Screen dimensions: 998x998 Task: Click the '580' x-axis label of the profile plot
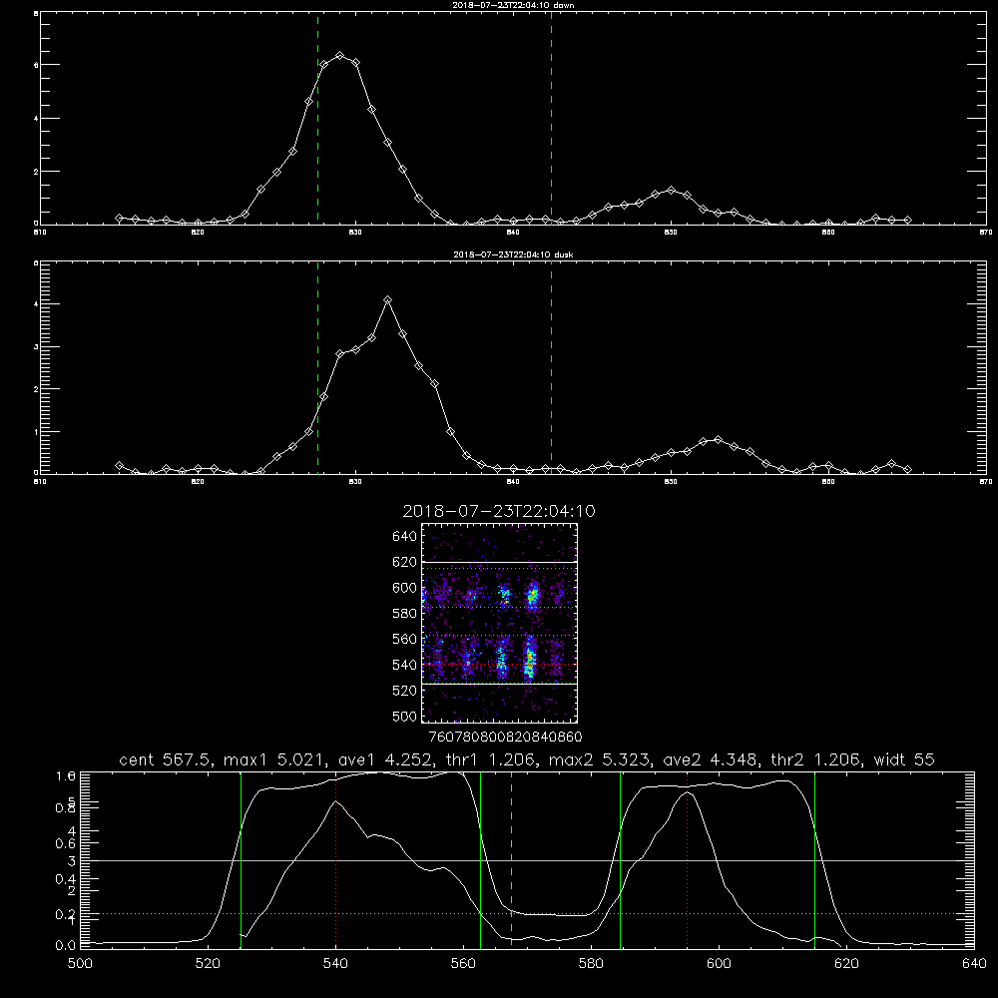pos(591,964)
